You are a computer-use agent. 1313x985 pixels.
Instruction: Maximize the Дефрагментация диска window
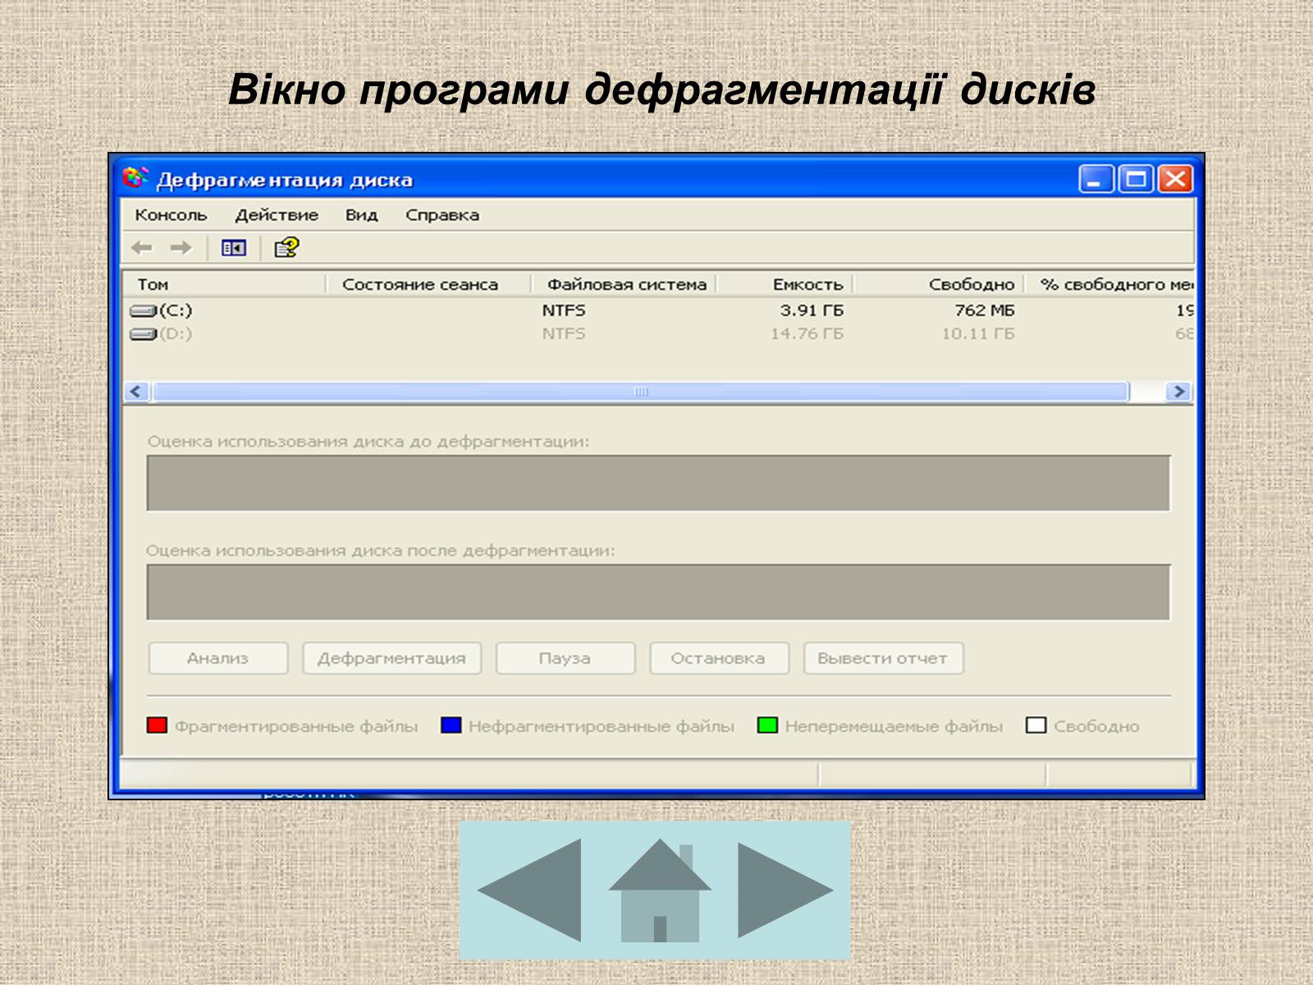1137,179
